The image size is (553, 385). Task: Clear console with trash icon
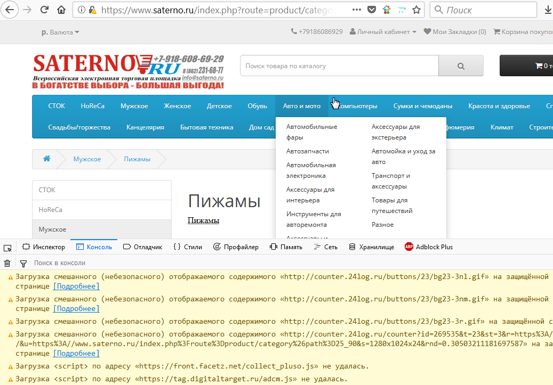(x=7, y=263)
